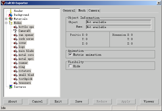This screenshot has height=111, width=162.
Task: Select the can opener node label
Action: point(26,35)
